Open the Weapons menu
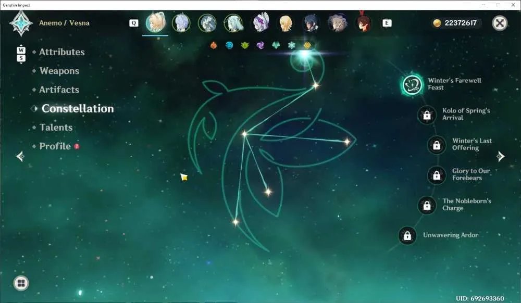 [59, 71]
